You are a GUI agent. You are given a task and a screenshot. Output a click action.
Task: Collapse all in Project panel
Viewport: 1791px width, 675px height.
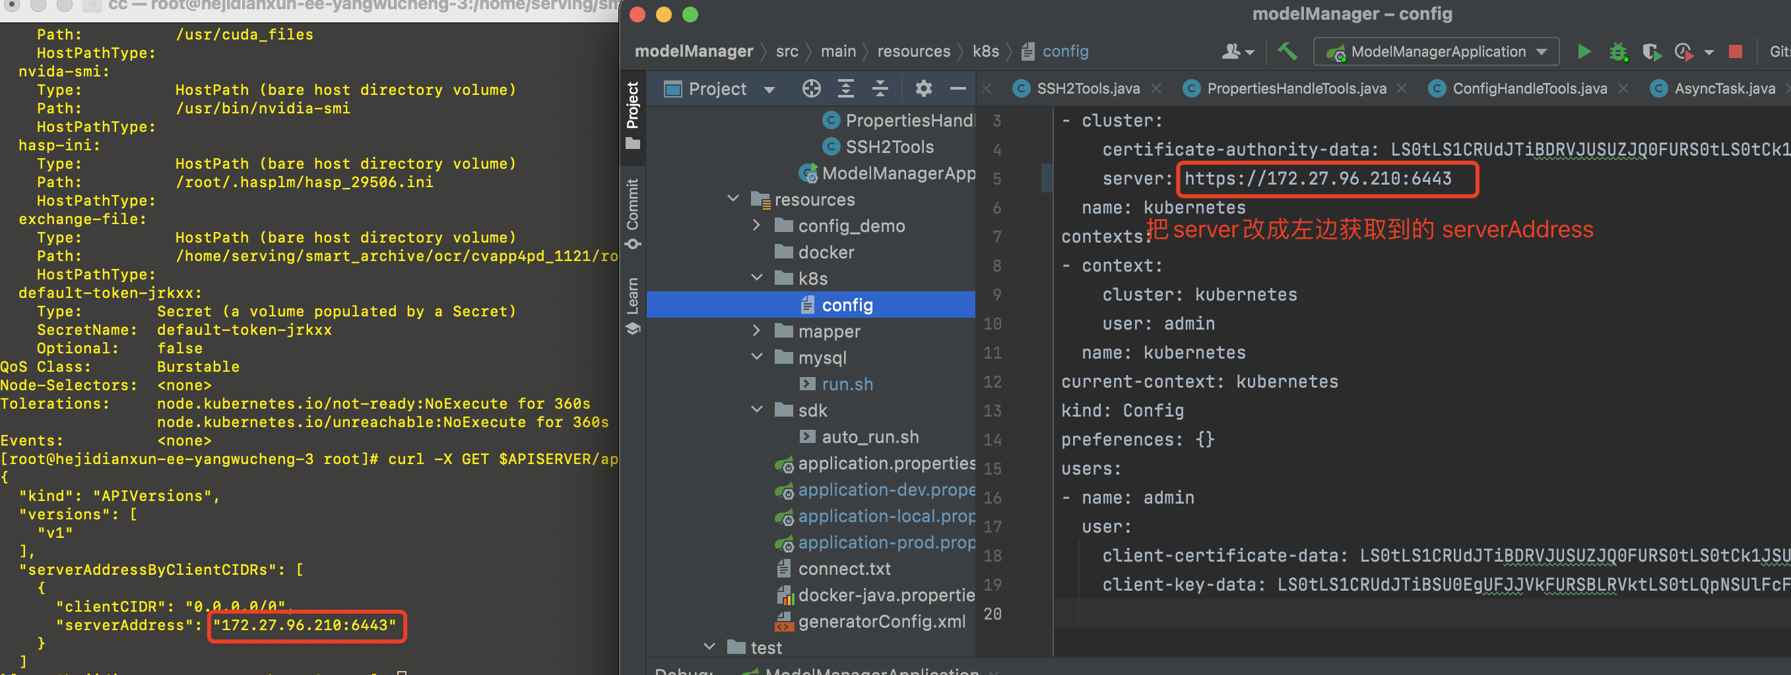880,88
